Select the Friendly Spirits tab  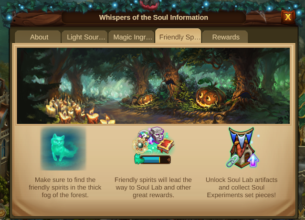coord(178,36)
